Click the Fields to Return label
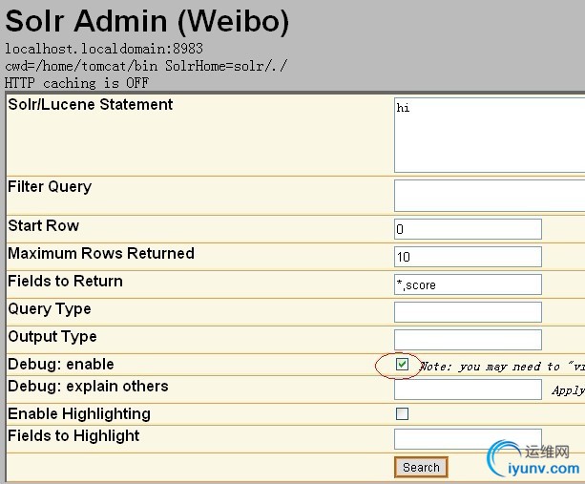585x484 pixels. click(65, 281)
